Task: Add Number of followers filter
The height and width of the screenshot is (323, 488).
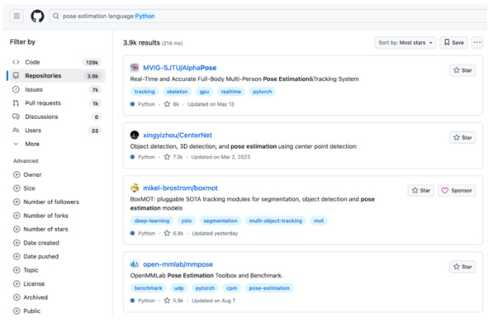Action: [x=46, y=202]
